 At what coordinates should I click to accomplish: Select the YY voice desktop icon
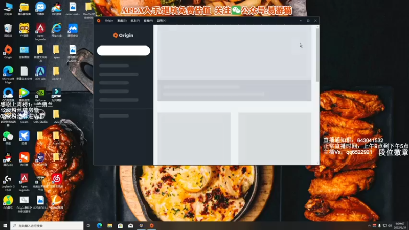(24, 30)
